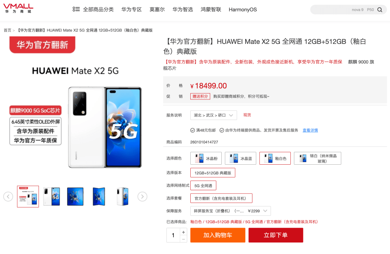The width and height of the screenshot is (390, 254).
Task: Choose the 锦白 nano-crystal glass color
Action: click(317, 158)
